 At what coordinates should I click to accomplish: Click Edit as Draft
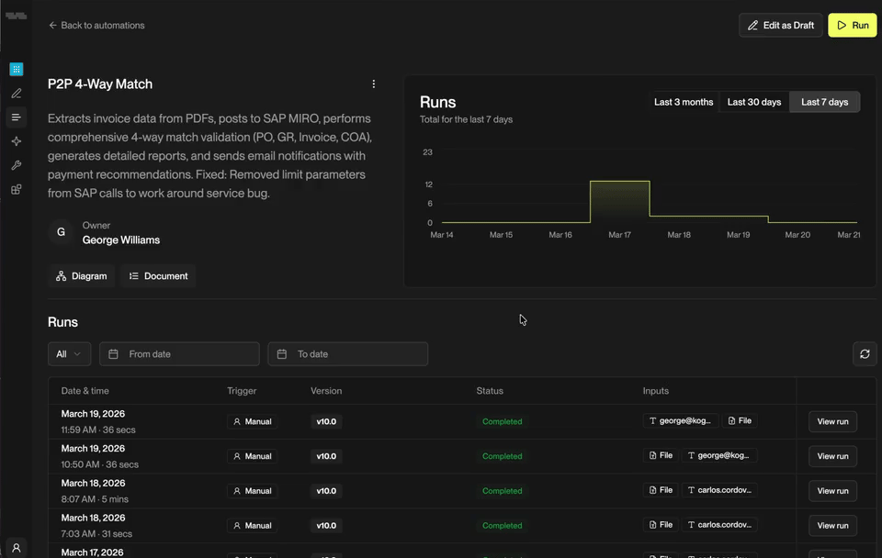coord(780,25)
